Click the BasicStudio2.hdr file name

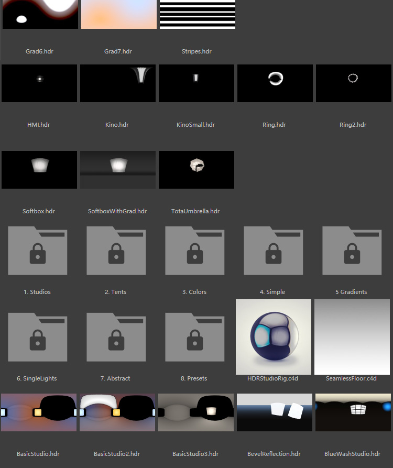tap(117, 454)
